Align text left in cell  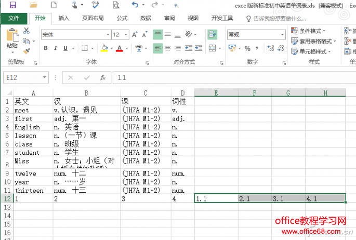(x=157, y=48)
